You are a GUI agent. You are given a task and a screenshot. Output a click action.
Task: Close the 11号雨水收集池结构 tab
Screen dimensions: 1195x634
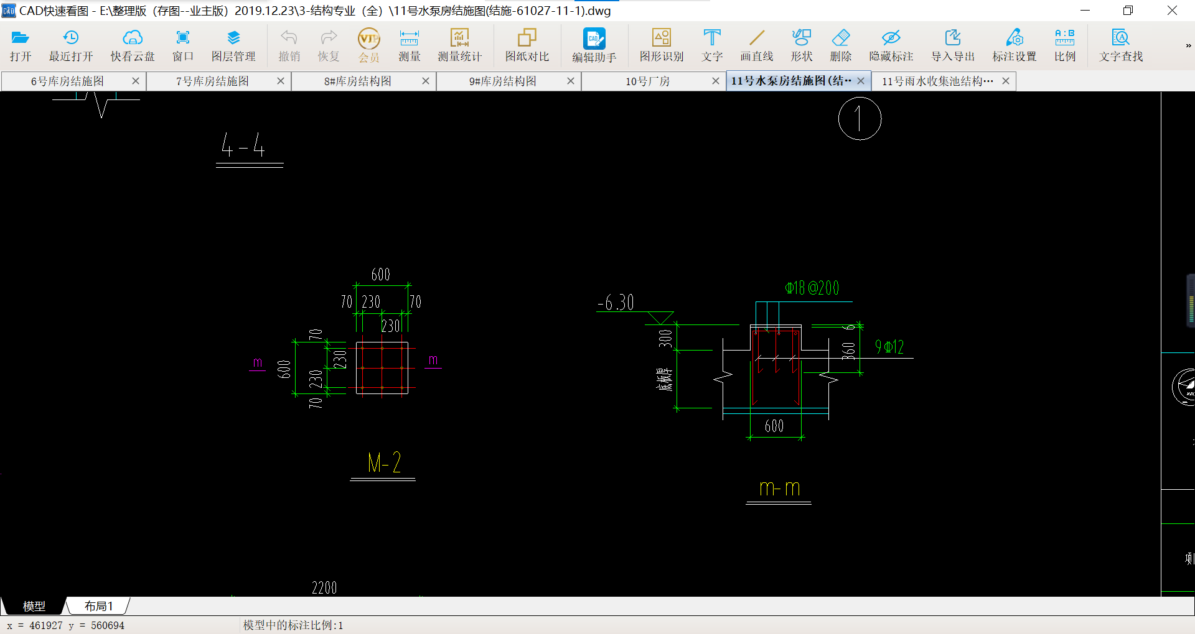pos(1006,81)
